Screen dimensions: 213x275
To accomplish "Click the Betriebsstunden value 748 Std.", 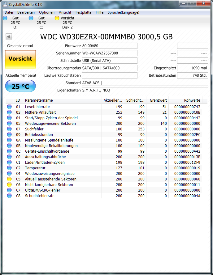I will pyautogui.click(x=193, y=75).
